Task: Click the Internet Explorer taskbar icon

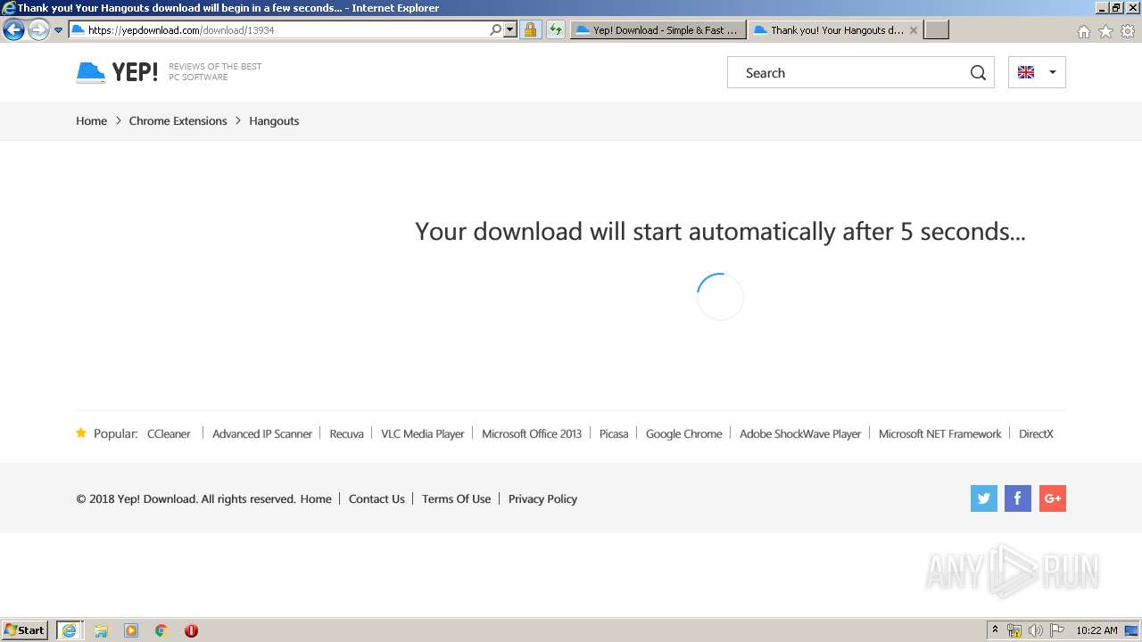Action: pyautogui.click(x=69, y=630)
